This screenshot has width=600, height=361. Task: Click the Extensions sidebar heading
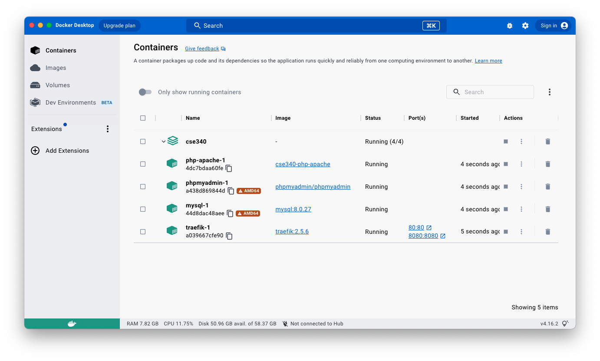[46, 129]
